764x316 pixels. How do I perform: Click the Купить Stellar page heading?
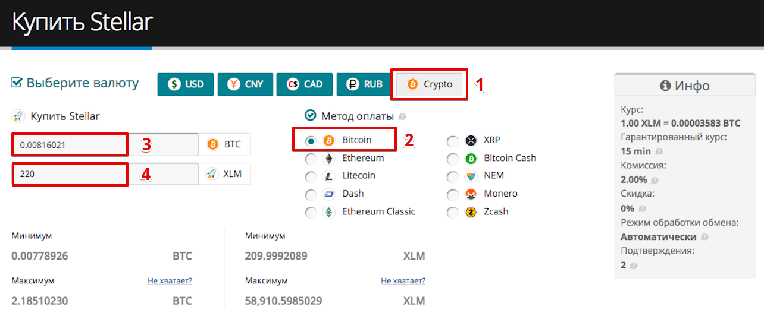(83, 22)
